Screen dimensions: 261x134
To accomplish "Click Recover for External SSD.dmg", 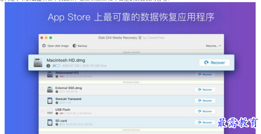I will click(205, 90).
